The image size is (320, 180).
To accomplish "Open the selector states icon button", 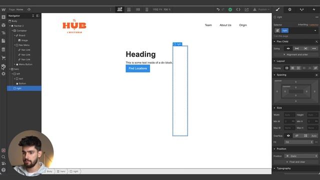I will pos(277,30).
